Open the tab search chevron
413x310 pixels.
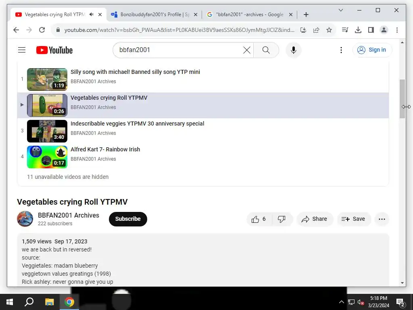340,10
